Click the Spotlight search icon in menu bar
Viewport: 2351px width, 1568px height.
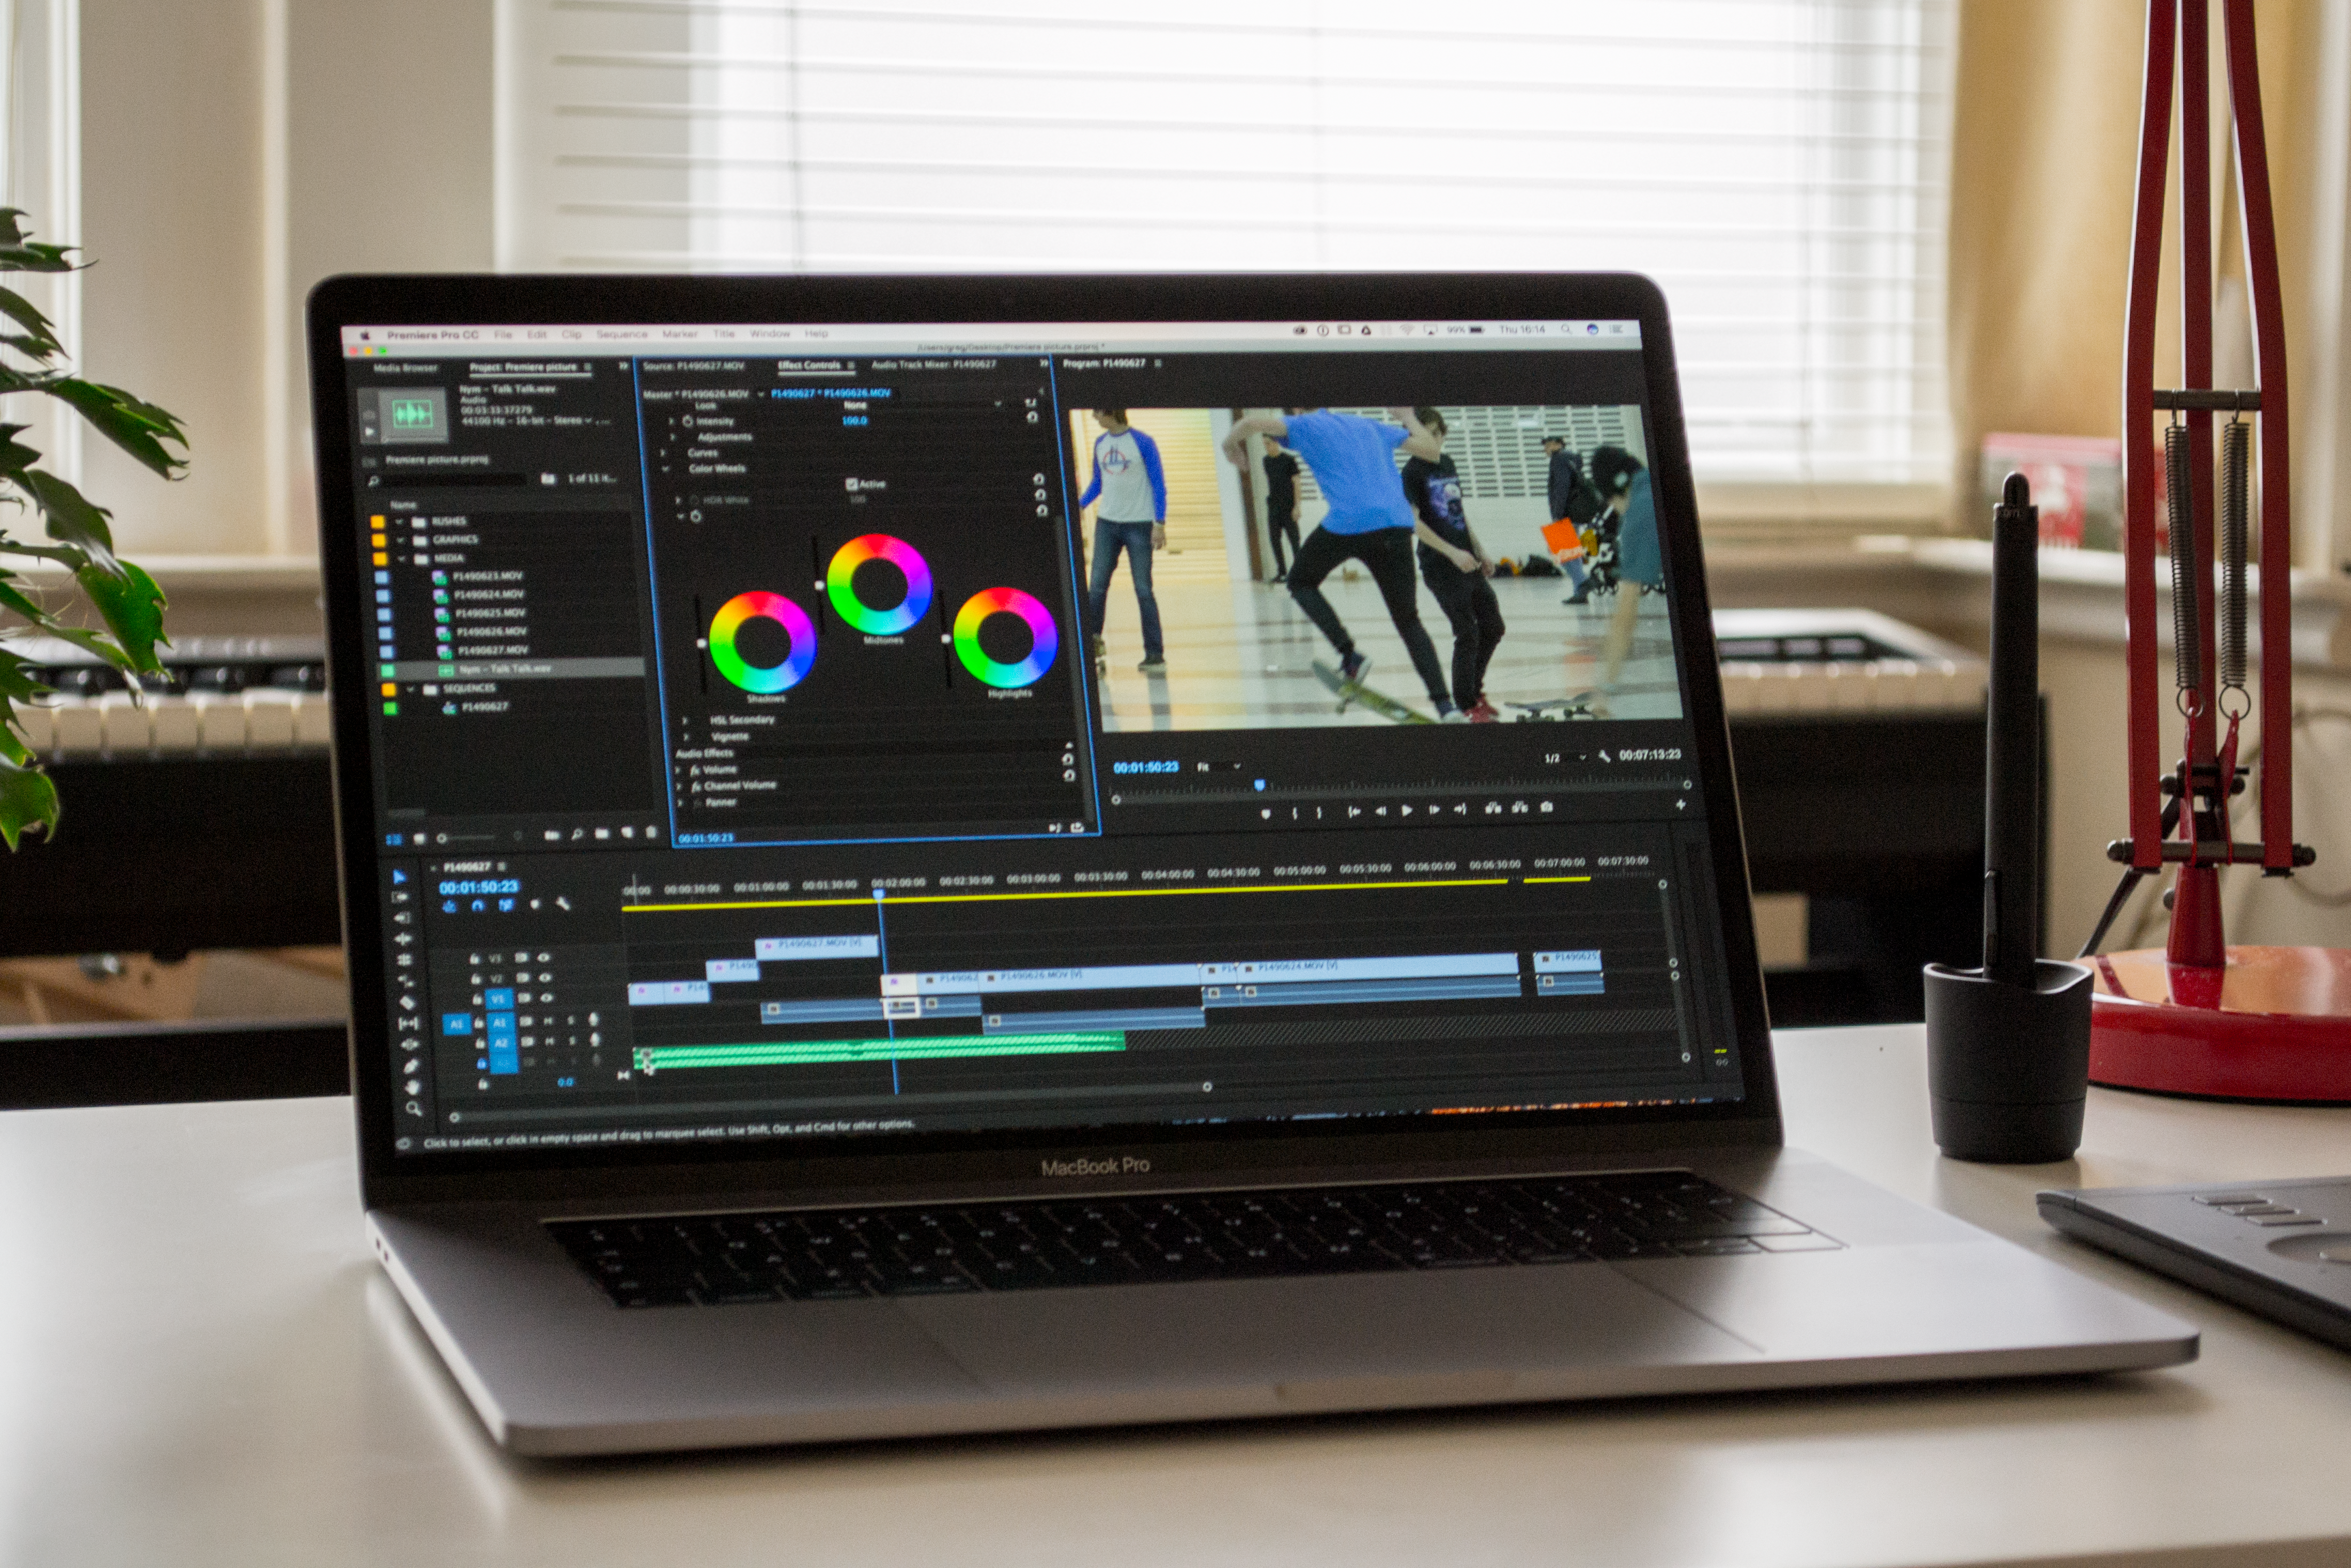click(x=1566, y=329)
